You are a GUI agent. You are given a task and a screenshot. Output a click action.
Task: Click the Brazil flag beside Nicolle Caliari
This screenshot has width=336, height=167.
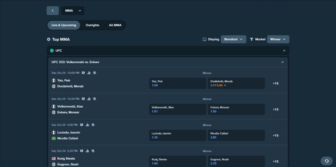[x=54, y=138]
